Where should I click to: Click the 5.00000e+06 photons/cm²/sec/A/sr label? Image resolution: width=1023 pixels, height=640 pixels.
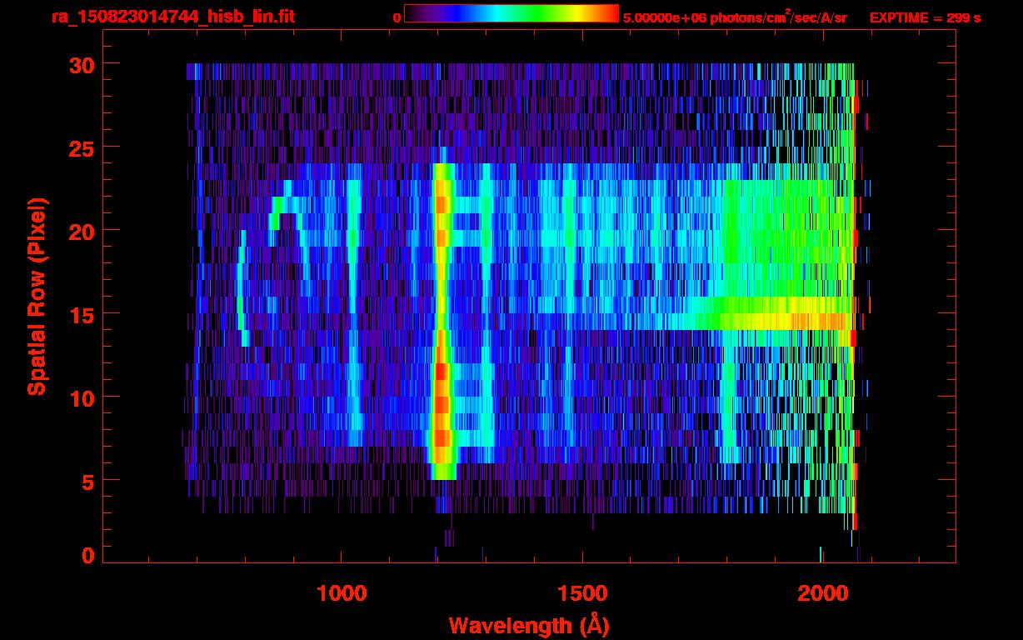click(735, 17)
